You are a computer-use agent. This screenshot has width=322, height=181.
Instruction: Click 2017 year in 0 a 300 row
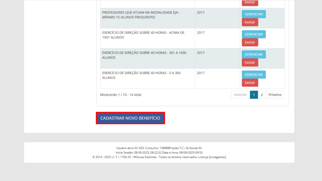[201, 73]
